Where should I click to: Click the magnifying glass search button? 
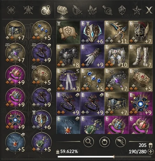click(x=89, y=142)
